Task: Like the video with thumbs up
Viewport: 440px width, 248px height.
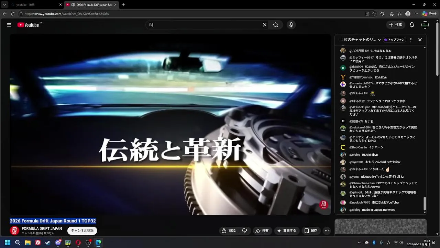Action: pyautogui.click(x=229, y=231)
